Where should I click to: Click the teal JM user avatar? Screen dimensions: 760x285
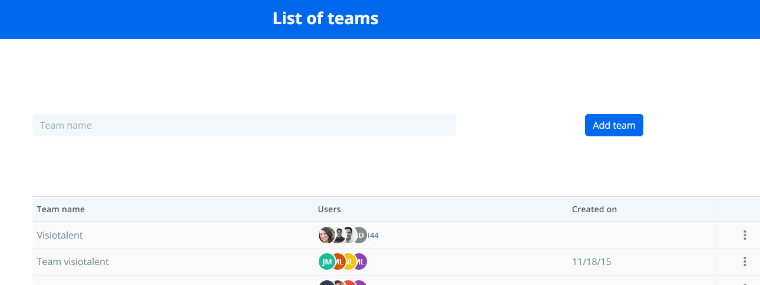tap(326, 261)
